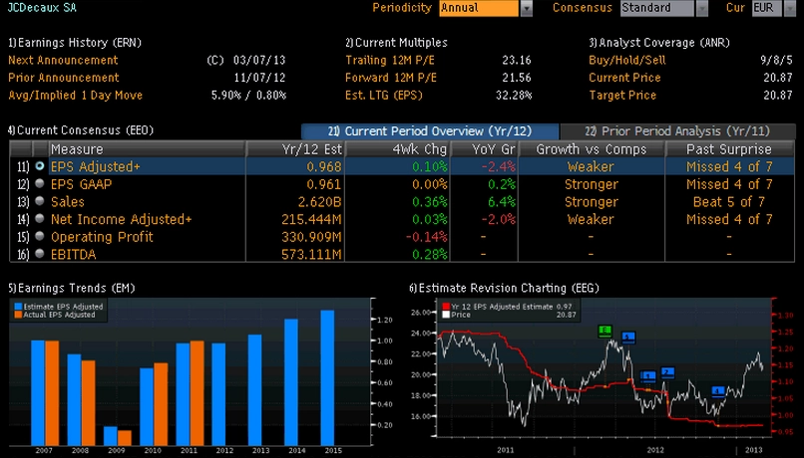
Task: Click the blue 2013 estimate bar
Action: tap(254, 390)
